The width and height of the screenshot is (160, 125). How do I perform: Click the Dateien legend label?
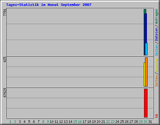click(x=157, y=34)
